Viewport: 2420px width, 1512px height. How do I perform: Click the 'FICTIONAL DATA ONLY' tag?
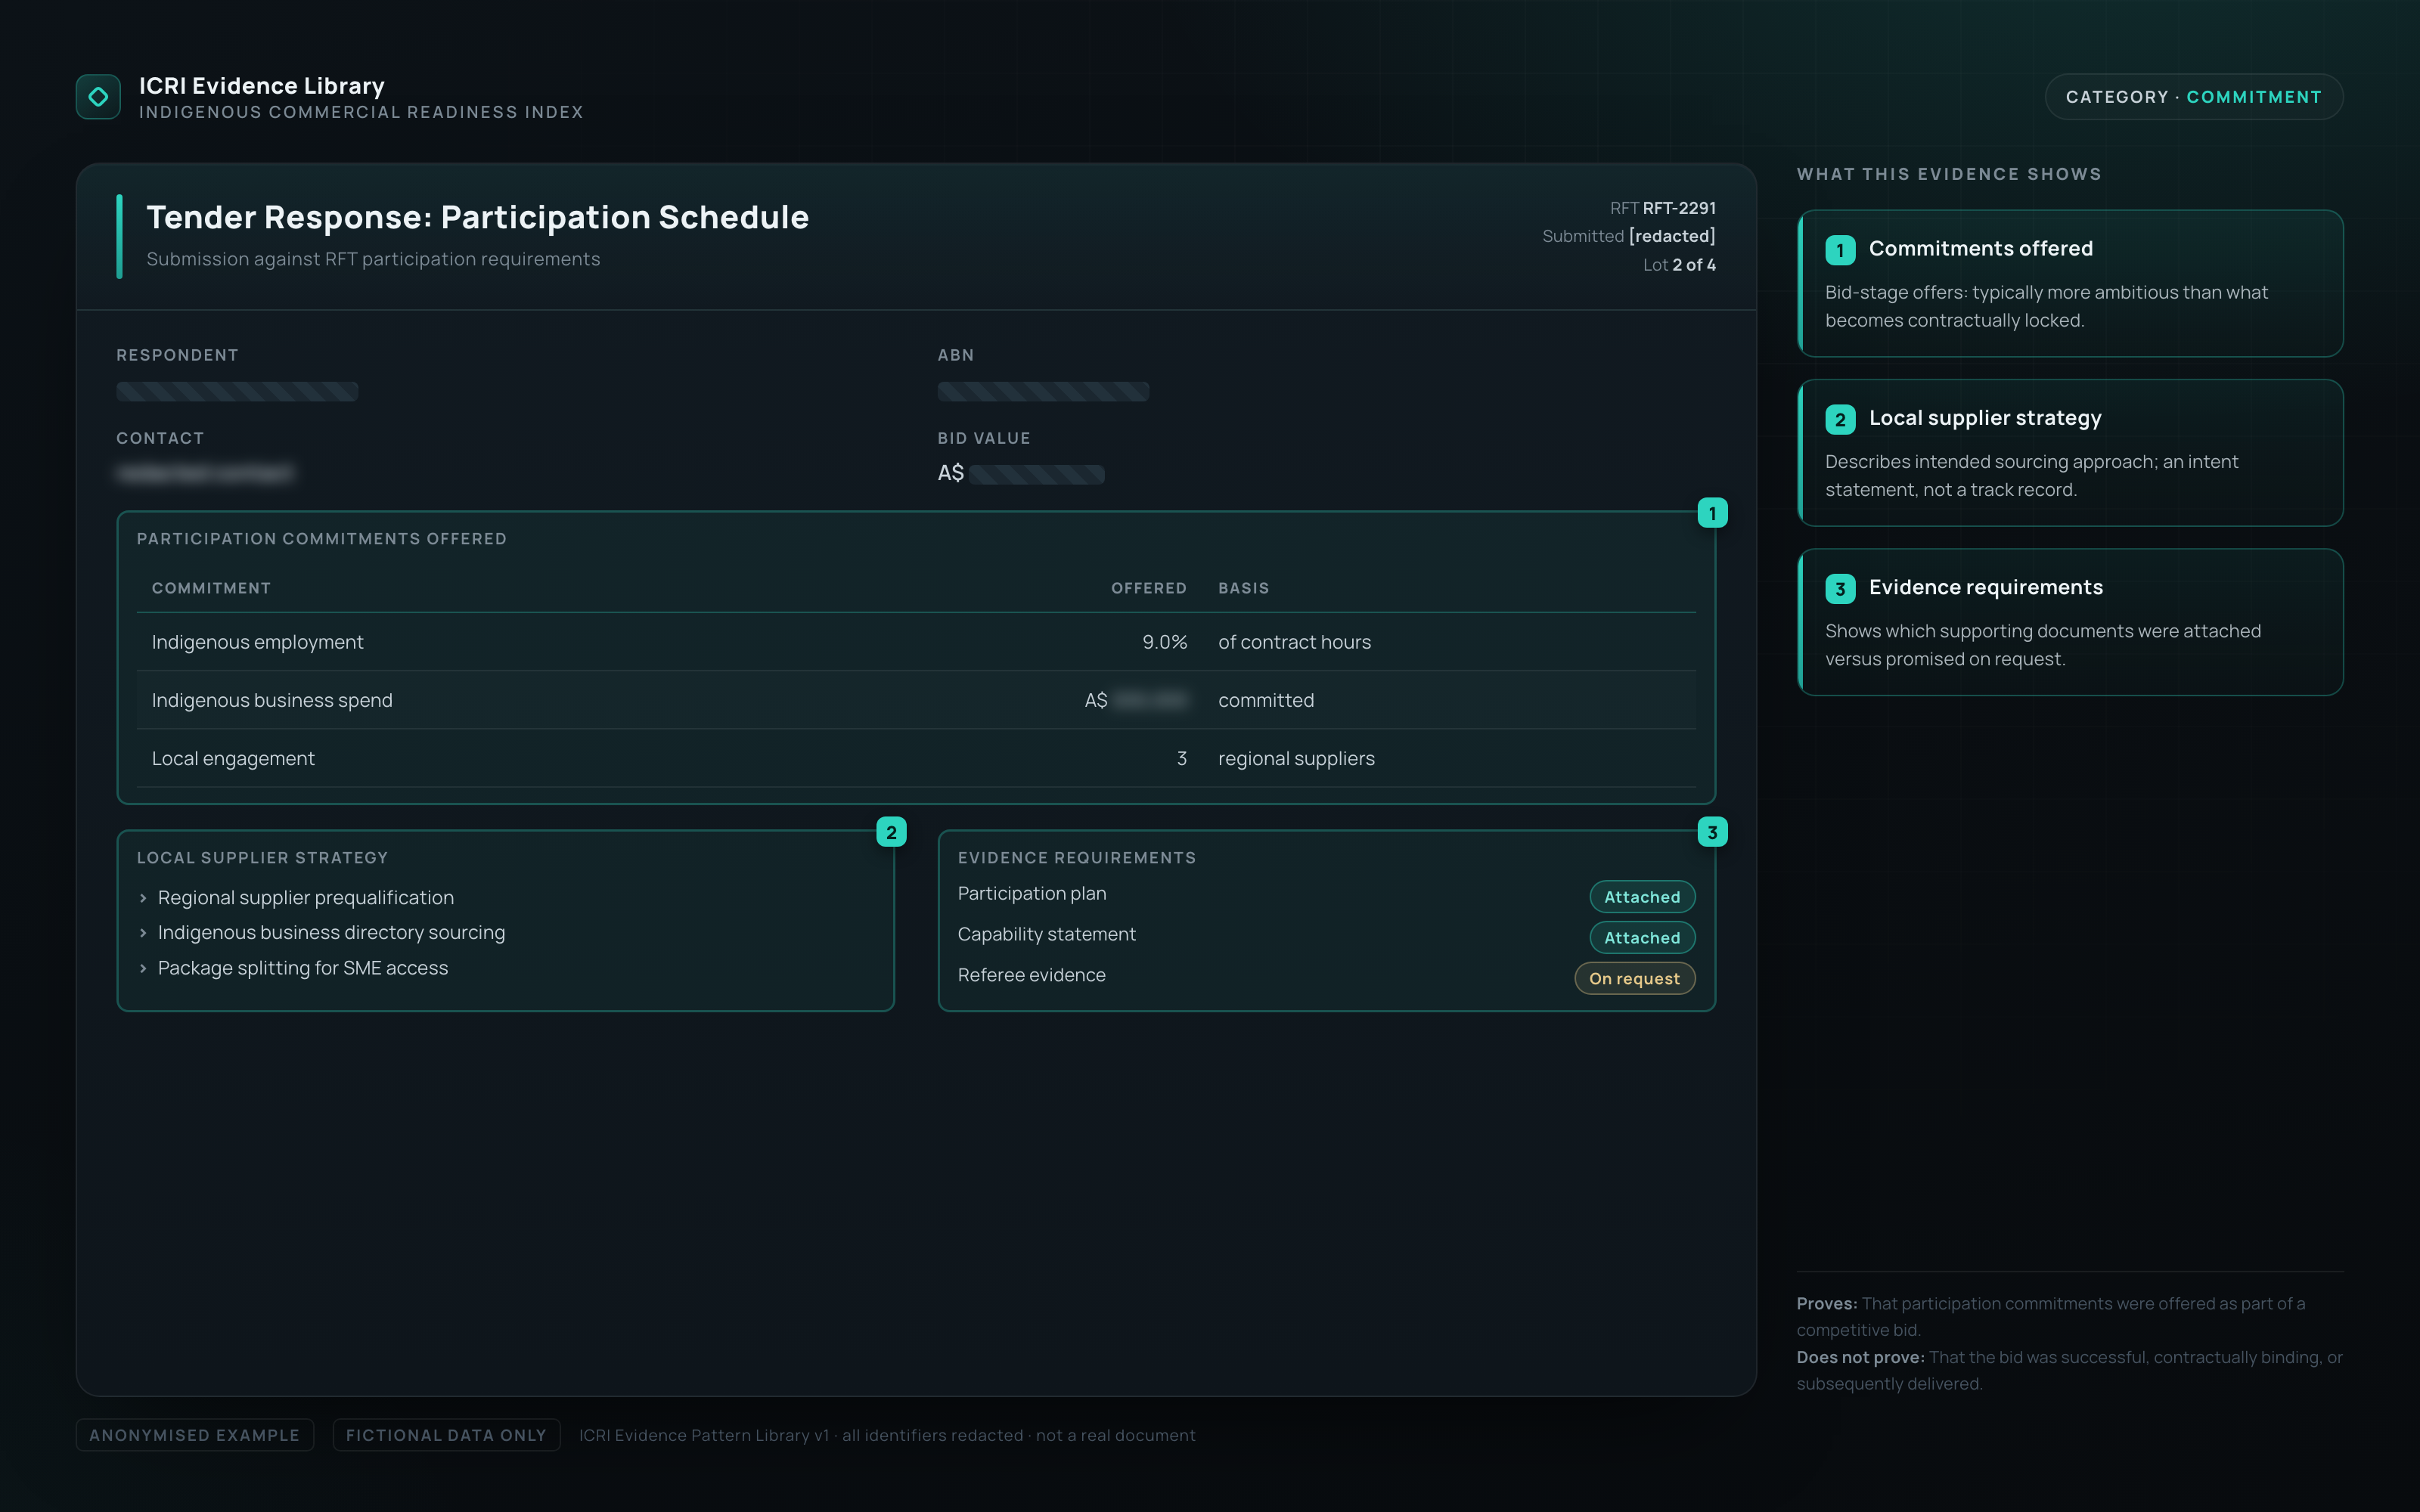coord(446,1435)
